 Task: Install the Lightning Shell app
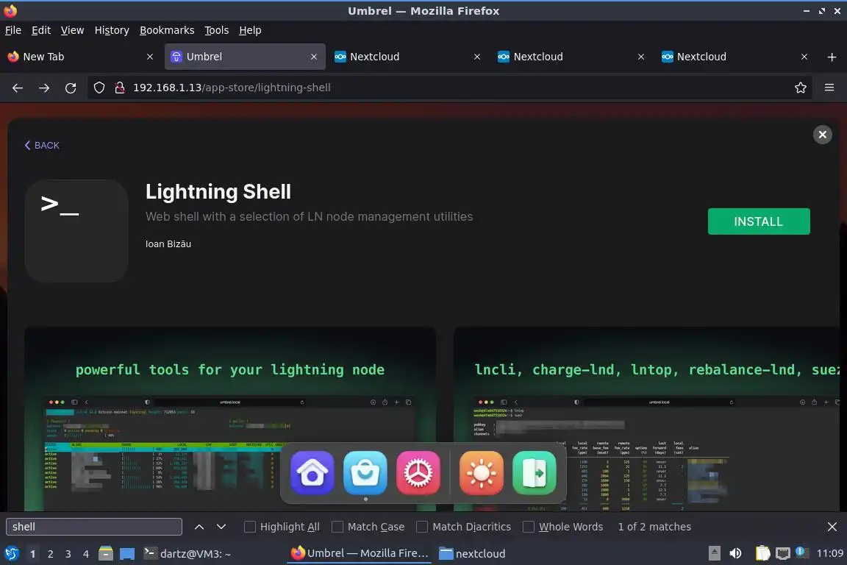pos(759,221)
